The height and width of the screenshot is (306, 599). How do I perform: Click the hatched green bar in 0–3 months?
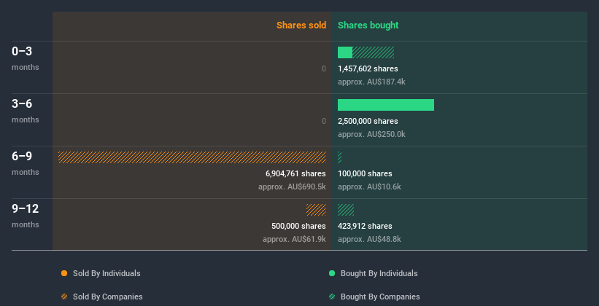[x=373, y=52]
